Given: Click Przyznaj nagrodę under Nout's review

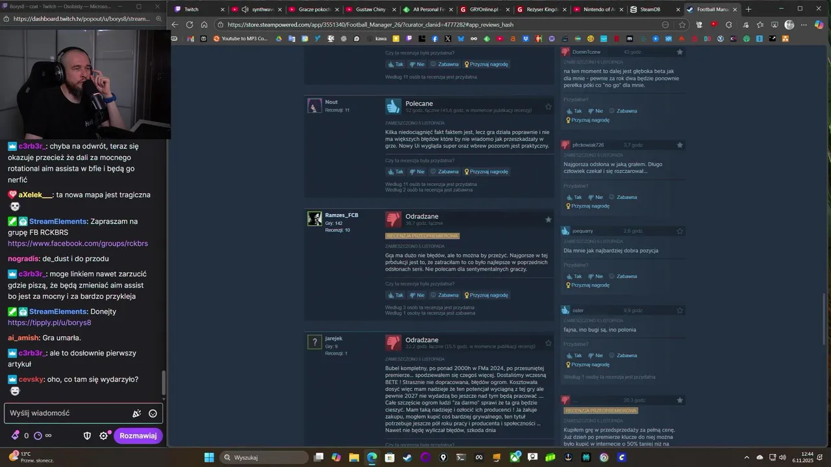Looking at the screenshot, I should pos(486,172).
